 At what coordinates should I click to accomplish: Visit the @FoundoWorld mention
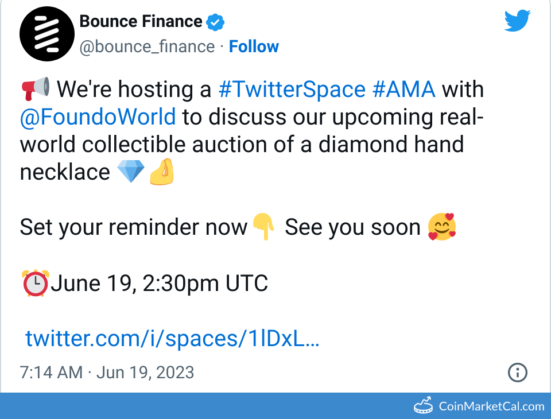coord(98,117)
